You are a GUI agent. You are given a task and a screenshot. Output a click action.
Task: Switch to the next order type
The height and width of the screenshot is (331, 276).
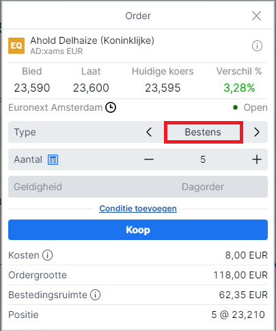coord(257,132)
